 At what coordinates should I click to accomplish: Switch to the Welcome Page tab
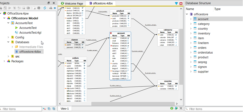click(72, 3)
